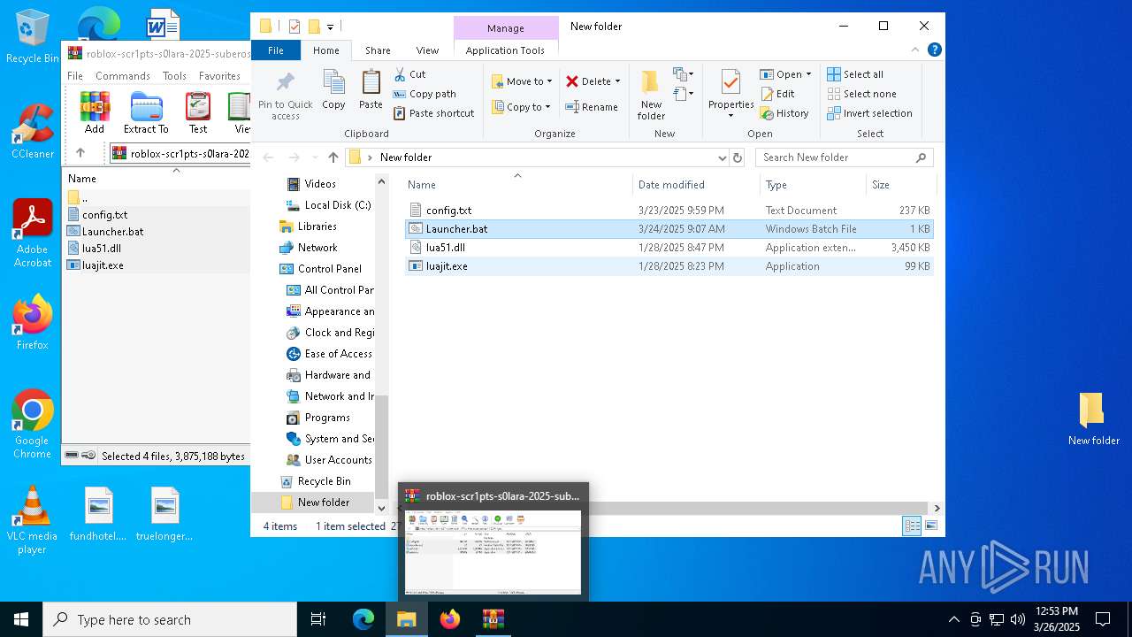Open the Application Tools tab

(x=505, y=50)
